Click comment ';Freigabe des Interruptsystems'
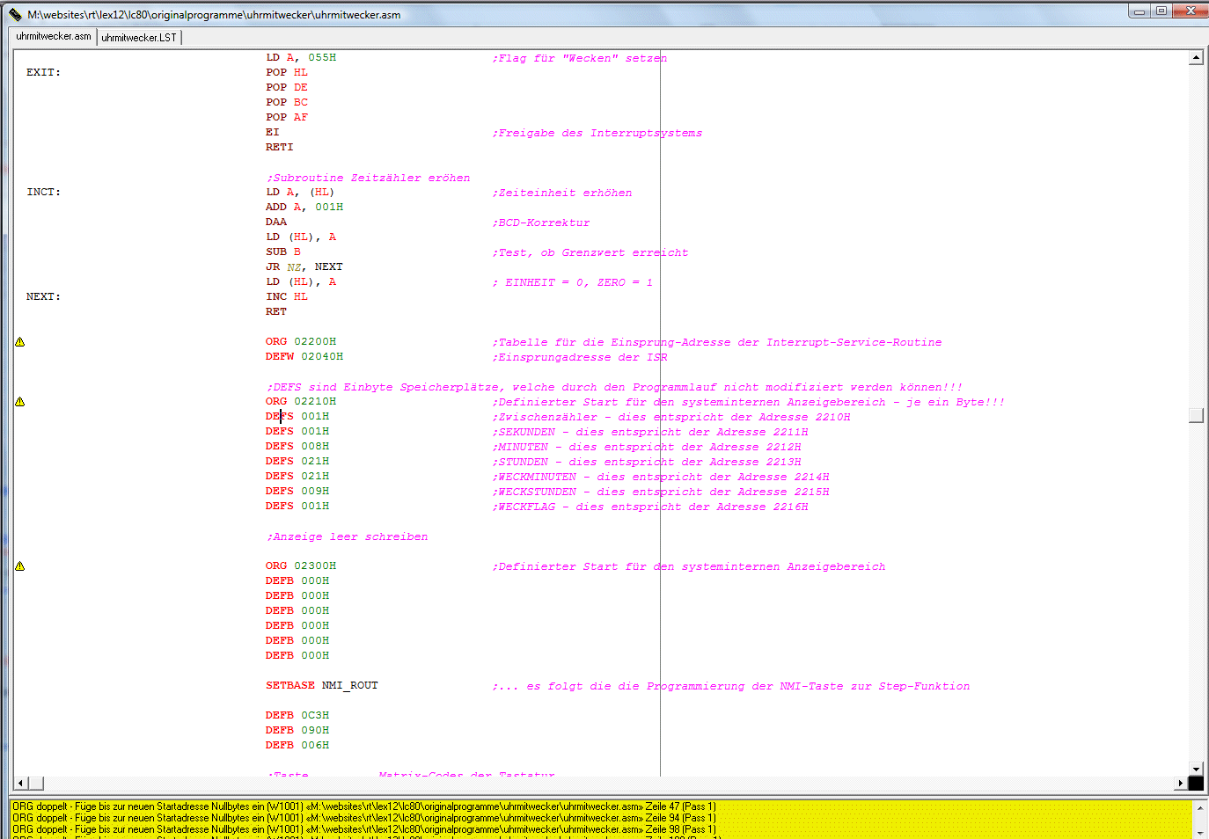The width and height of the screenshot is (1209, 839). point(597,133)
